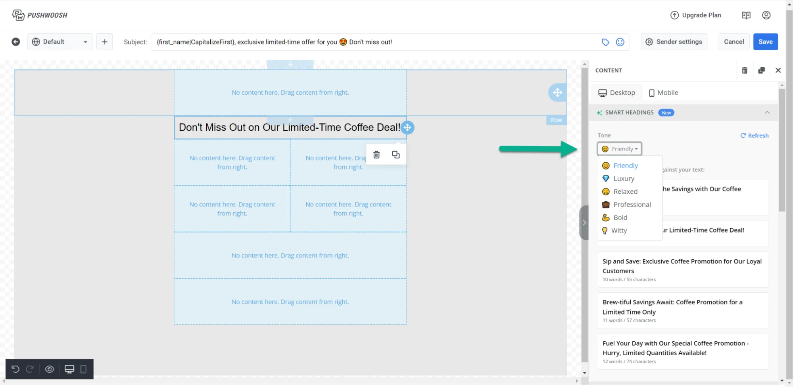This screenshot has height=387, width=793.
Task: Open the documentation book icon
Action: coord(746,15)
